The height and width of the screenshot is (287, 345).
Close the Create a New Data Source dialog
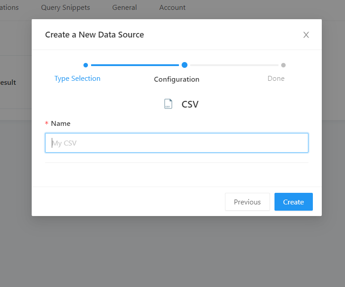pyautogui.click(x=306, y=35)
